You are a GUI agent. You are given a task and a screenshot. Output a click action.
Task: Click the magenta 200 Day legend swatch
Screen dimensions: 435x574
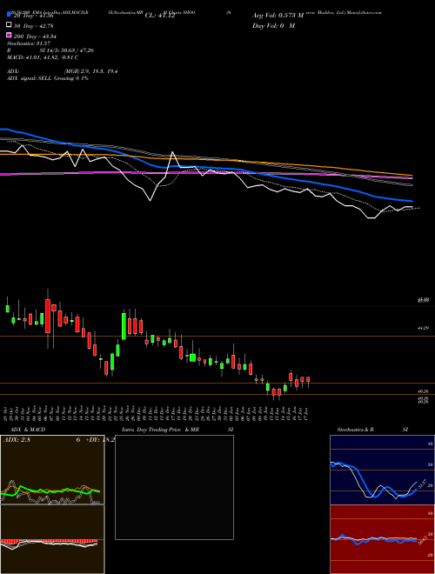(10, 35)
